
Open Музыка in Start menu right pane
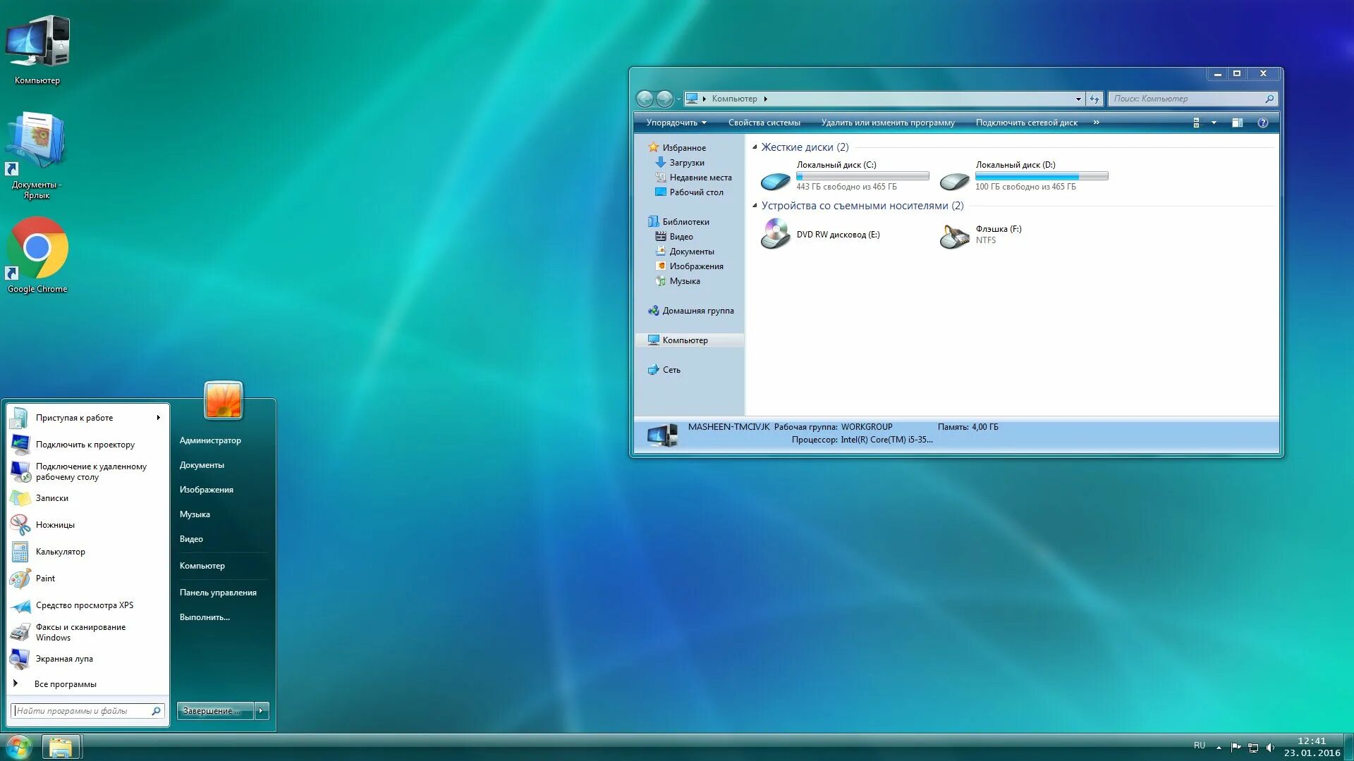pos(195,514)
